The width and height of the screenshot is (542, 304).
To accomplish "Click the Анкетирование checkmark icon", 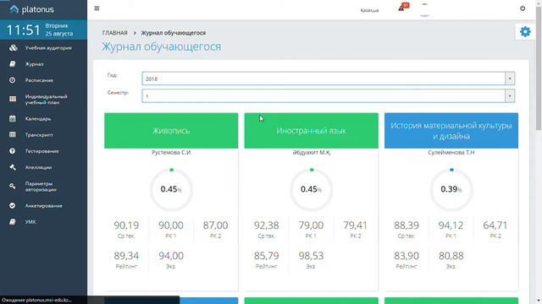I will [x=13, y=206].
